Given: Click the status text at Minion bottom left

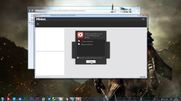Looking at the screenshot, I should (44, 77).
